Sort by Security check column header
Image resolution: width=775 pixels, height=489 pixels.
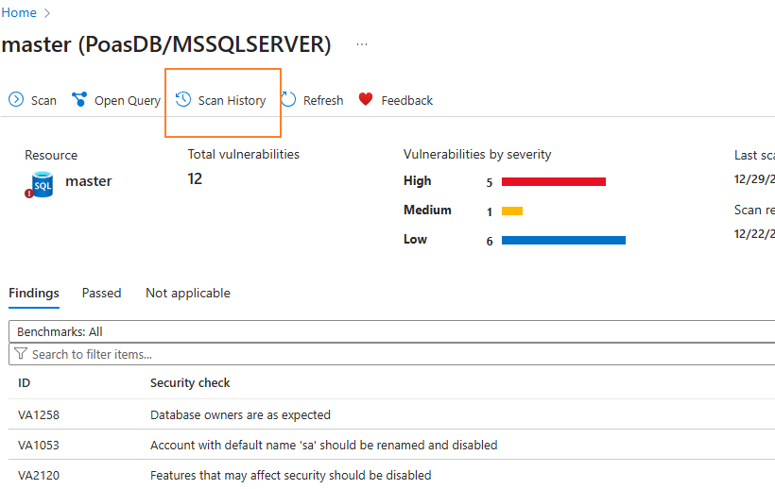[190, 383]
